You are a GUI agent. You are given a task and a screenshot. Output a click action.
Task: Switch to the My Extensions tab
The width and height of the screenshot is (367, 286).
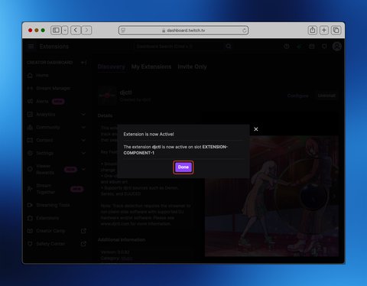(151, 67)
